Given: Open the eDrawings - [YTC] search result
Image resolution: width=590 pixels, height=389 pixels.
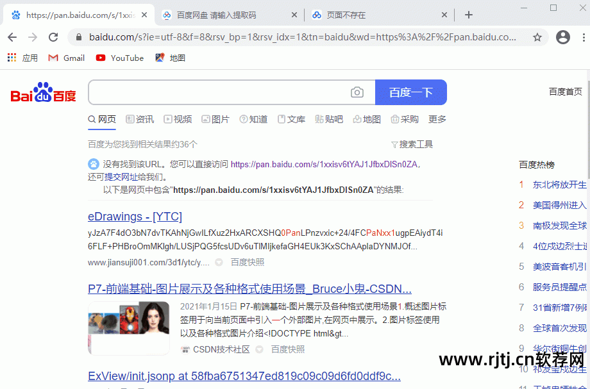Looking at the screenshot, I should point(135,216).
